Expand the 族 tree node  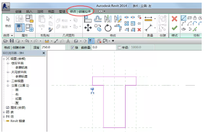coord(4,112)
